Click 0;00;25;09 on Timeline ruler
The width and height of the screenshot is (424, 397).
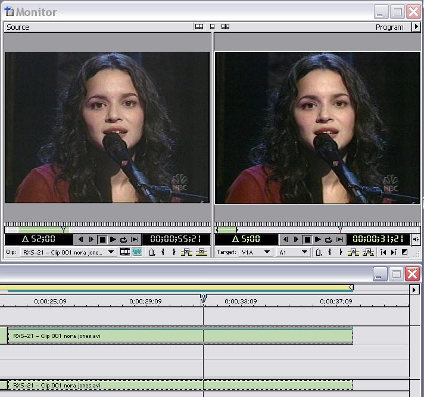[x=50, y=301]
